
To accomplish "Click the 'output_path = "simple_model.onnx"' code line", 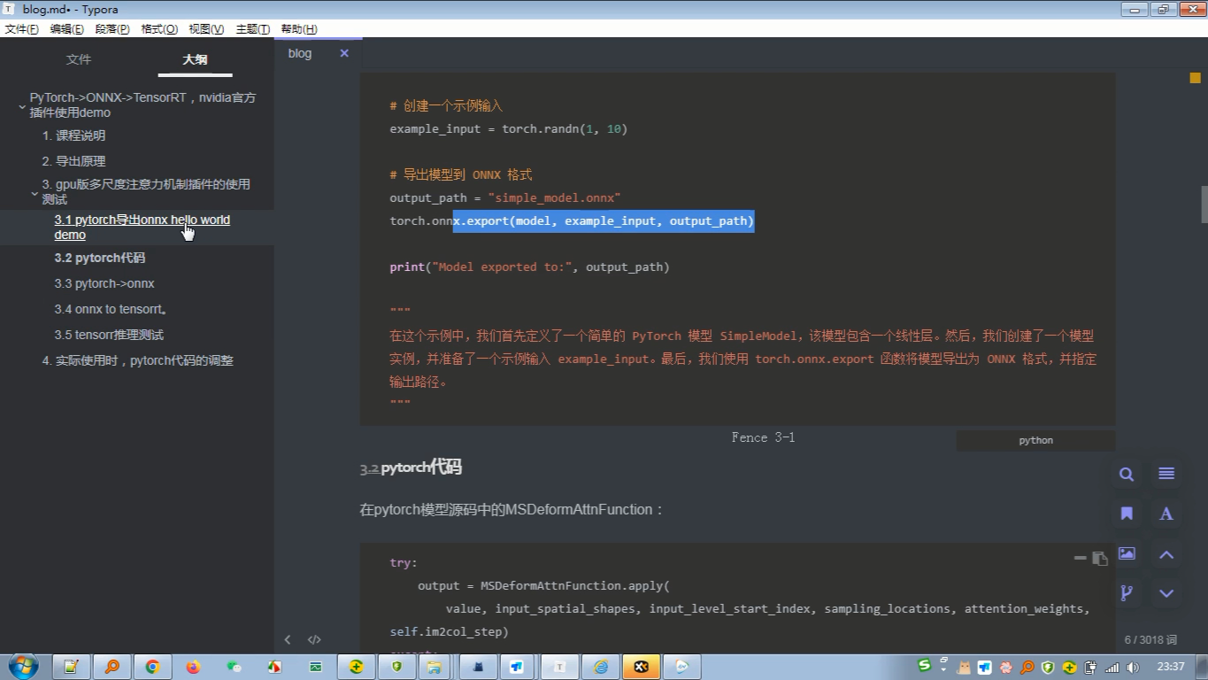I will point(505,197).
